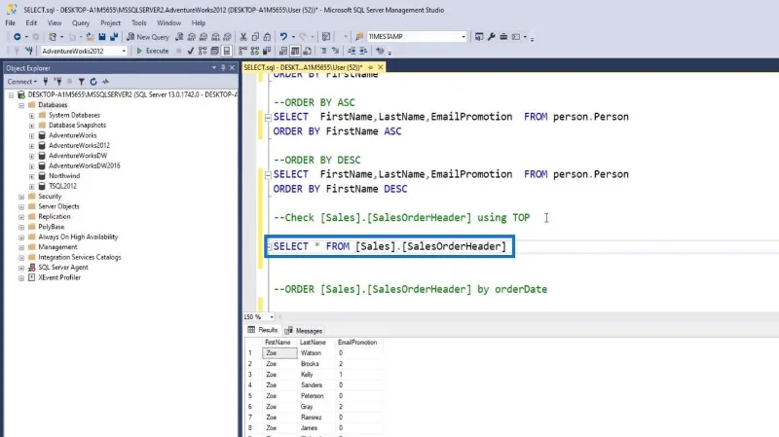
Task: Select the XEvent Profiler node
Action: pyautogui.click(x=59, y=277)
